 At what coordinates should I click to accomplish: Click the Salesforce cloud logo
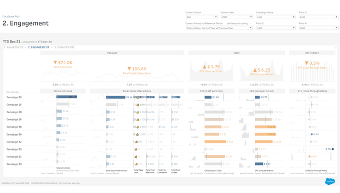pyautogui.click(x=330, y=181)
